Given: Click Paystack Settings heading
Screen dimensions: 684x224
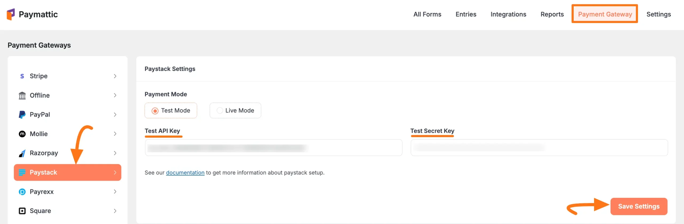Looking at the screenshot, I should tap(170, 69).
